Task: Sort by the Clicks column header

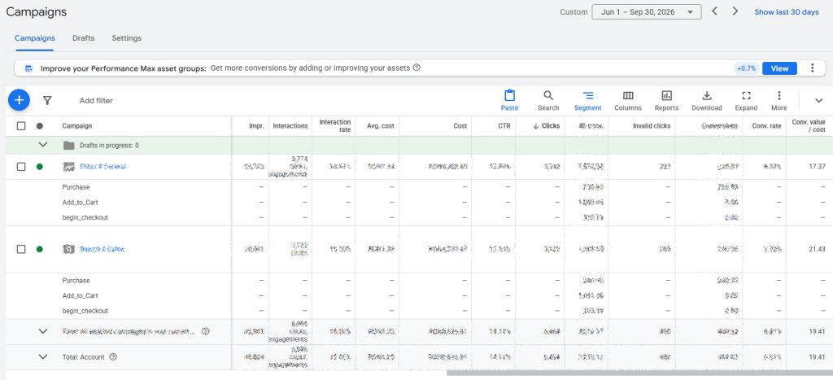Action: click(x=546, y=126)
